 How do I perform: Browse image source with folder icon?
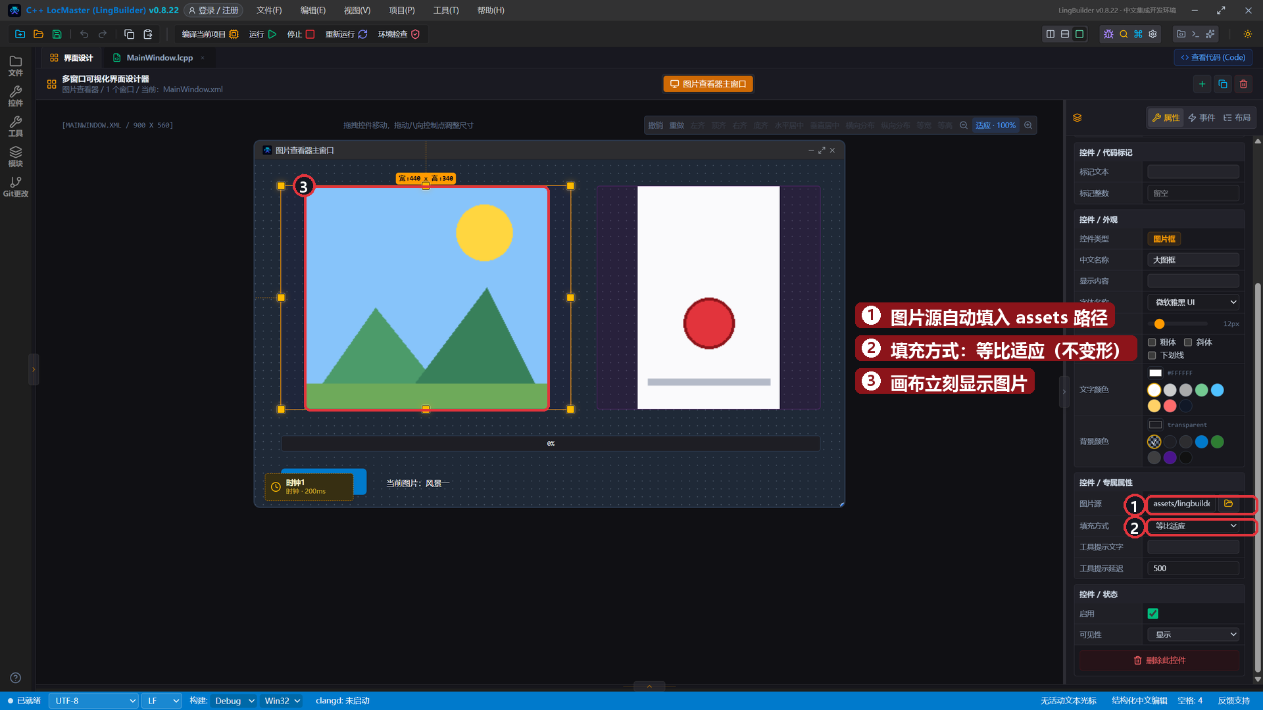pyautogui.click(x=1228, y=504)
